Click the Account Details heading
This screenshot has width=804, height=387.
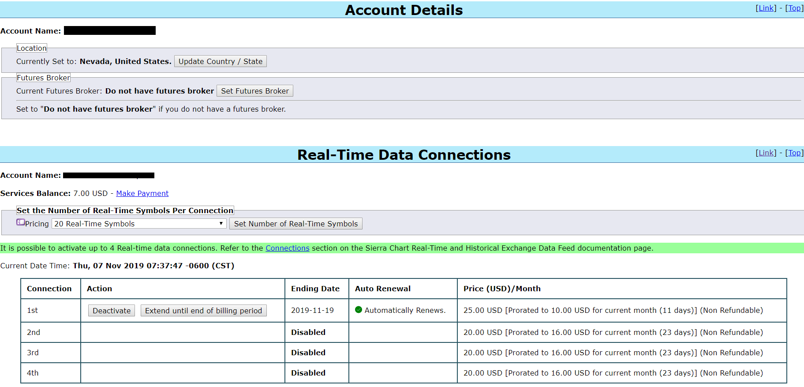404,10
